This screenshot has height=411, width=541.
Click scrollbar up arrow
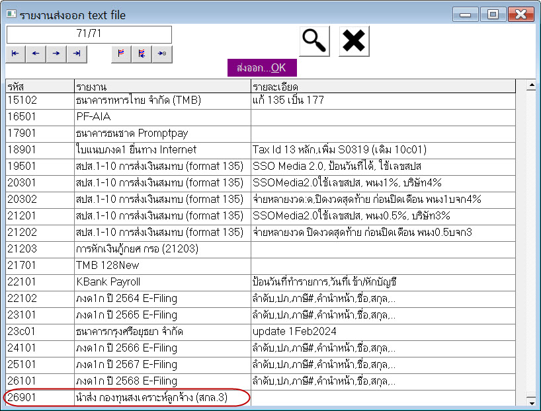[532, 85]
